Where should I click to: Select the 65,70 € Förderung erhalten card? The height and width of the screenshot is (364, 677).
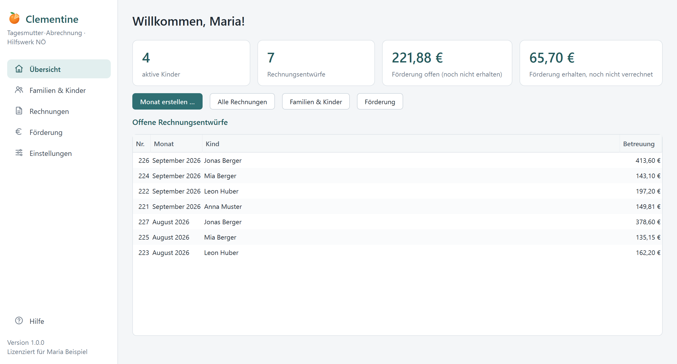(591, 63)
